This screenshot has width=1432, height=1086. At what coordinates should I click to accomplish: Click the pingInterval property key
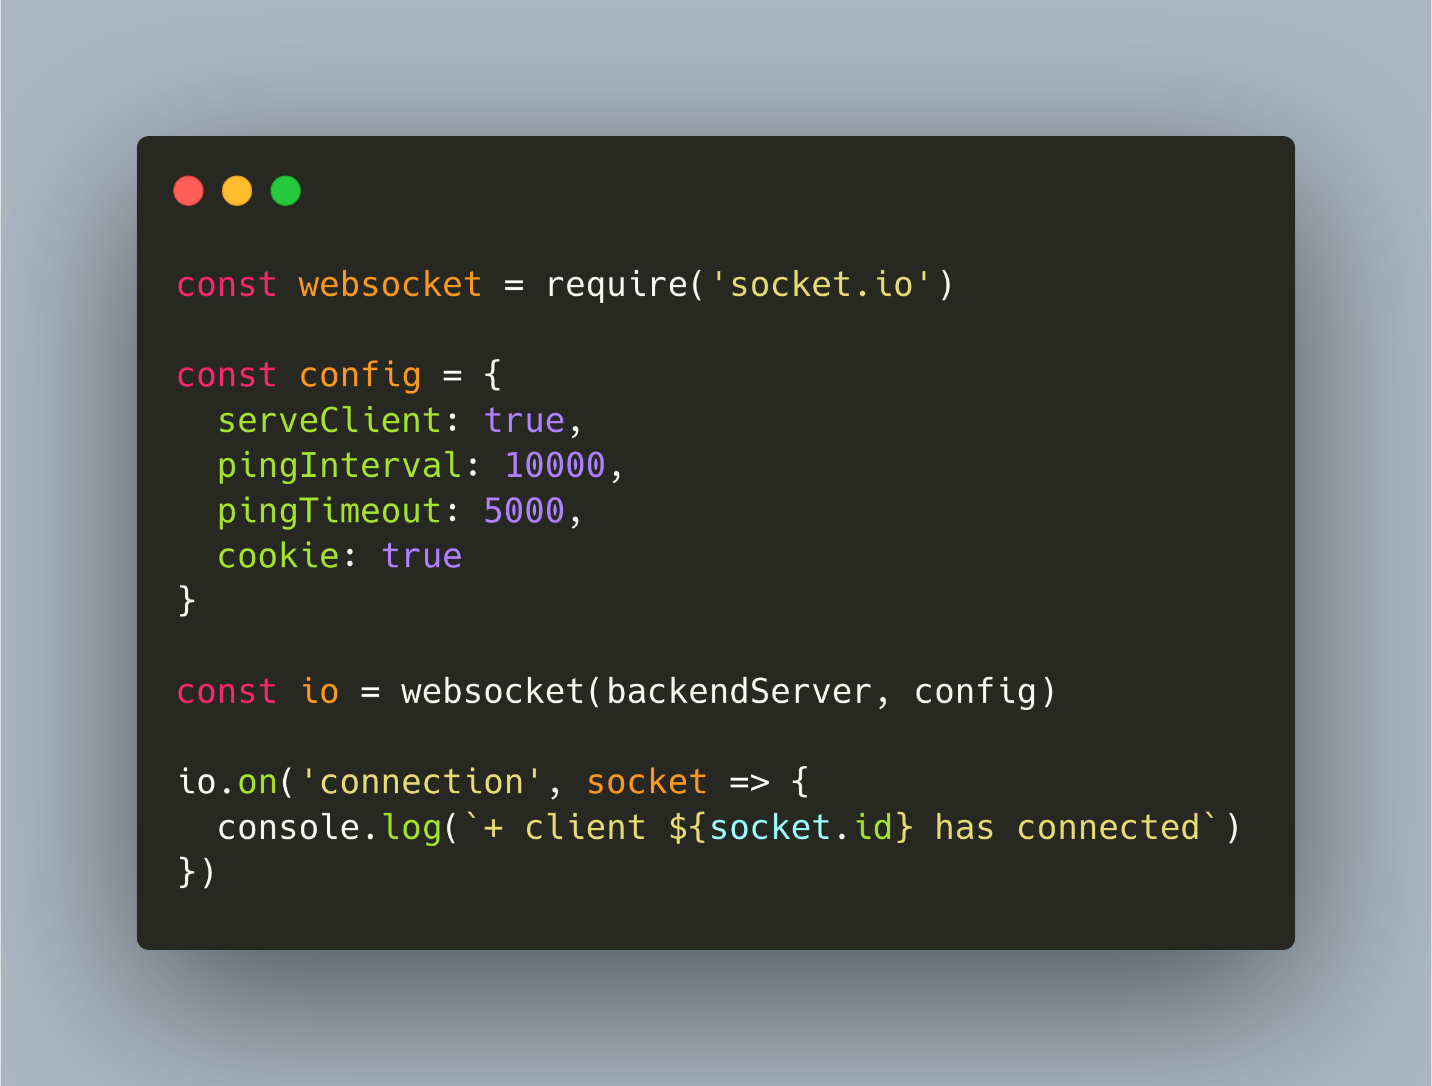tap(340, 466)
